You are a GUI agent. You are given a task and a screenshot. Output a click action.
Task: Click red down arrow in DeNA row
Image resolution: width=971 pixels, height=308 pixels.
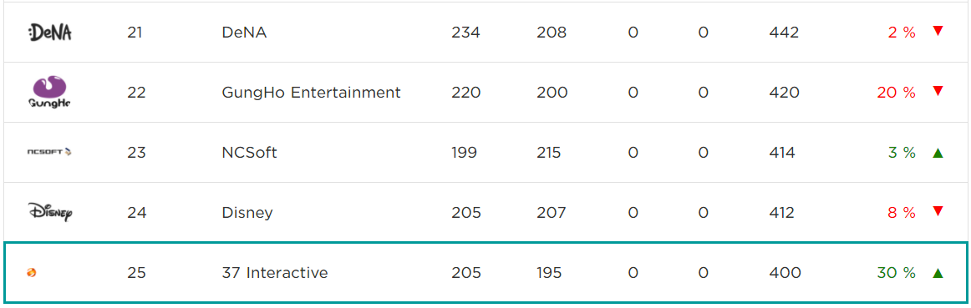(938, 32)
